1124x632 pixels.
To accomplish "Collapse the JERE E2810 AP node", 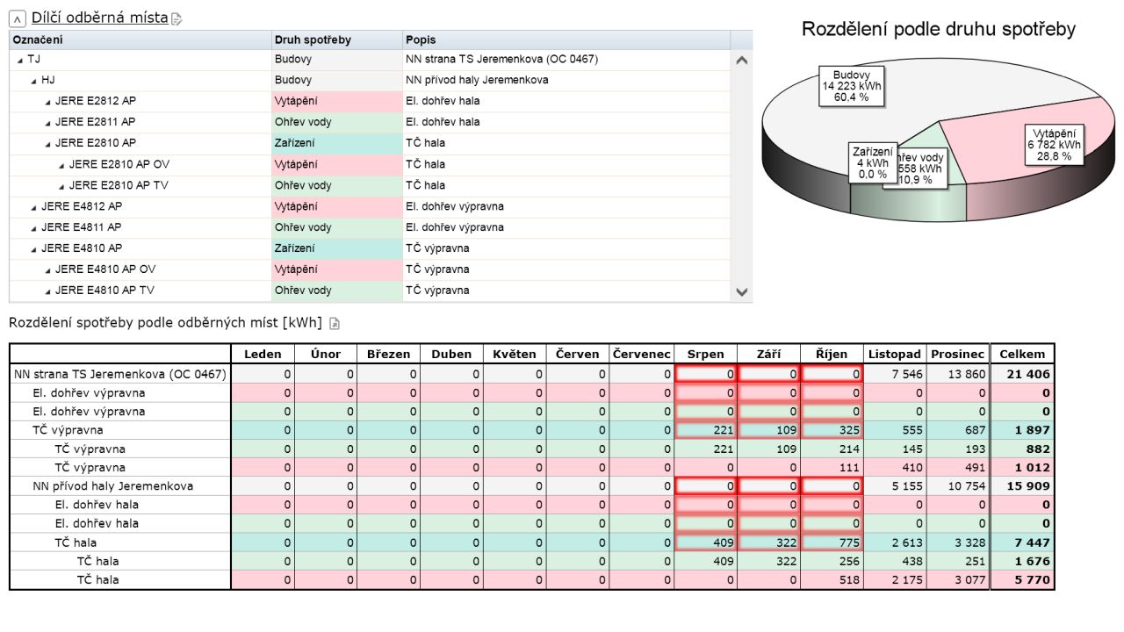I will click(48, 144).
